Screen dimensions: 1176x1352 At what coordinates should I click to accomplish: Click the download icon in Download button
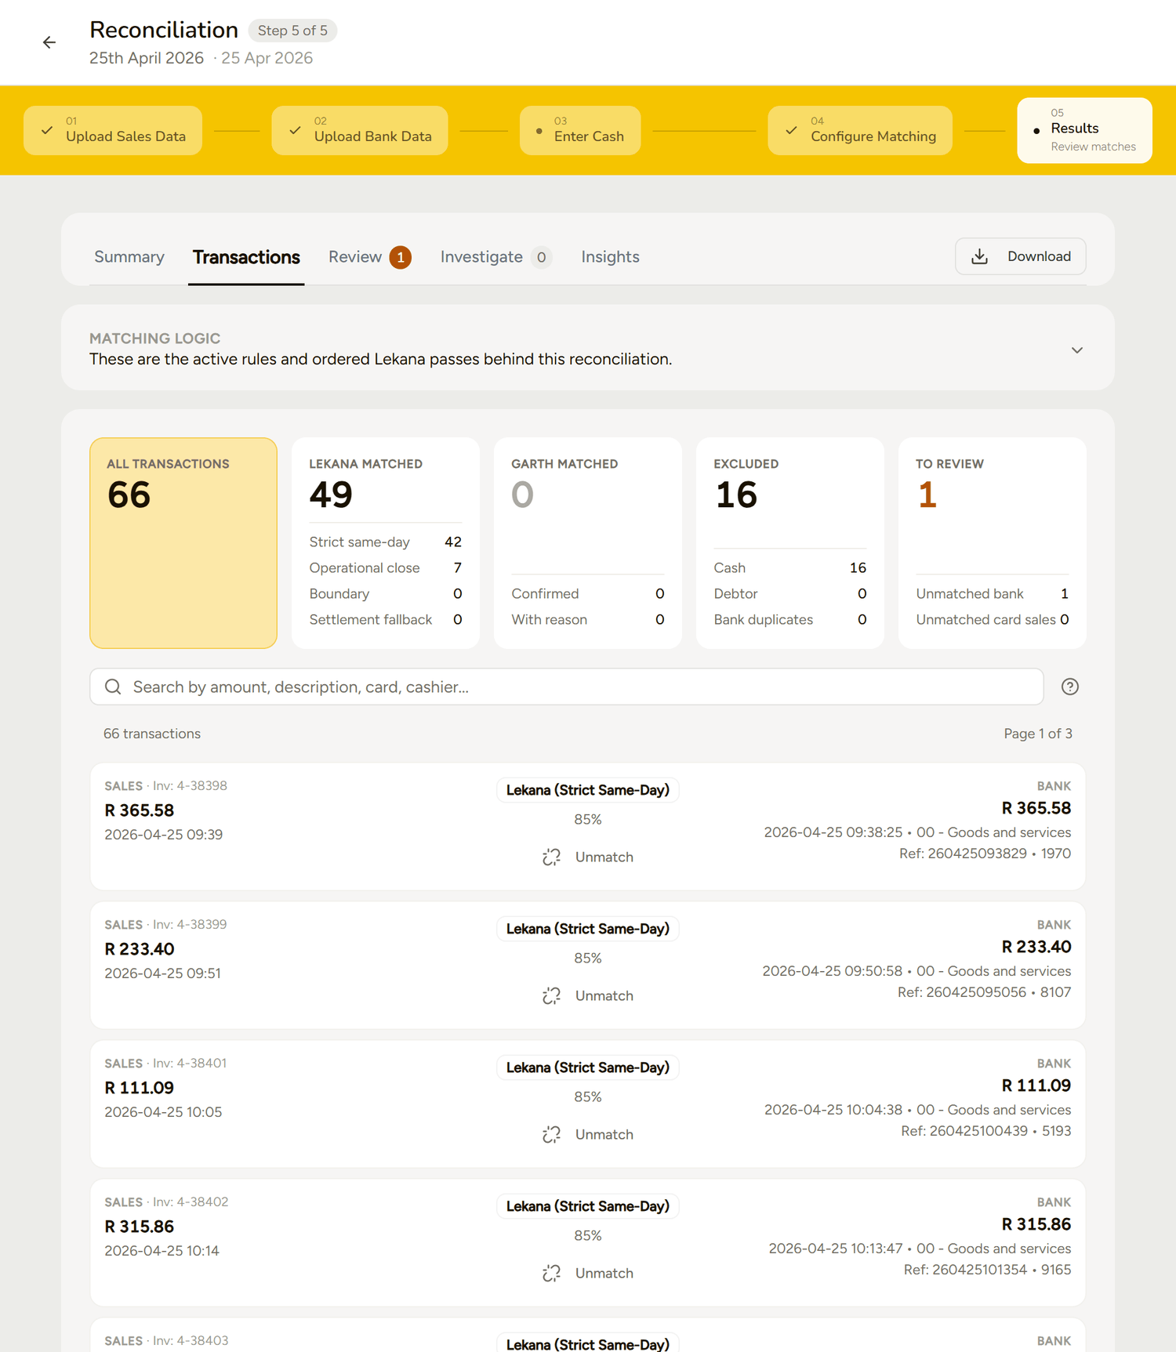[979, 256]
